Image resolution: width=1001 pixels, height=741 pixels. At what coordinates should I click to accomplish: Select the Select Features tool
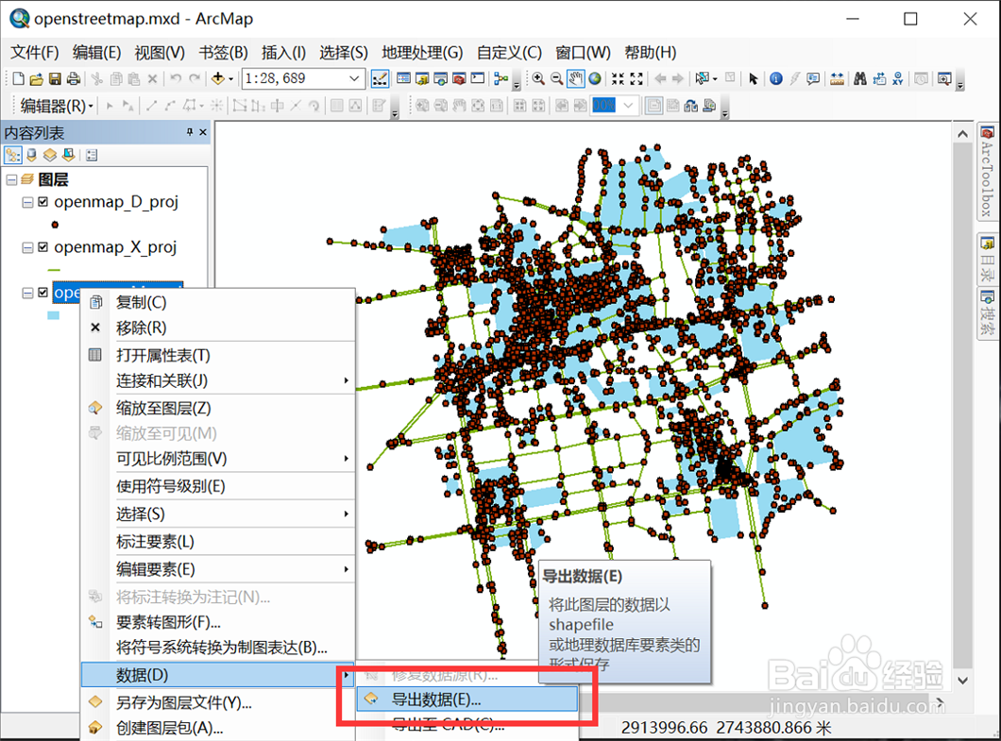[702, 78]
